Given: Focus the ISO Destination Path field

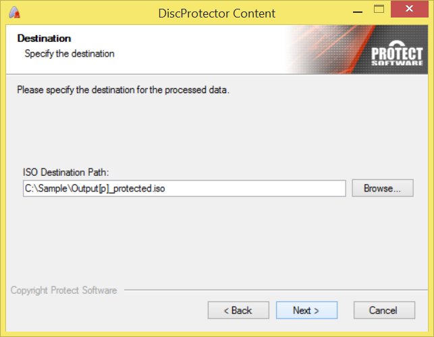Looking at the screenshot, I should (184, 188).
